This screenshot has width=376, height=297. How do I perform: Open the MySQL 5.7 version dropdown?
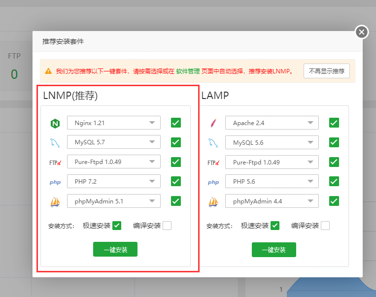click(x=114, y=142)
